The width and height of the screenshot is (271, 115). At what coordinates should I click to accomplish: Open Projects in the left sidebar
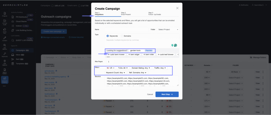(x=5, y=14)
